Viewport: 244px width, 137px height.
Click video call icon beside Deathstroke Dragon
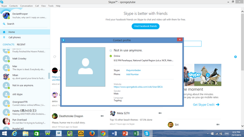coord(102,116)
